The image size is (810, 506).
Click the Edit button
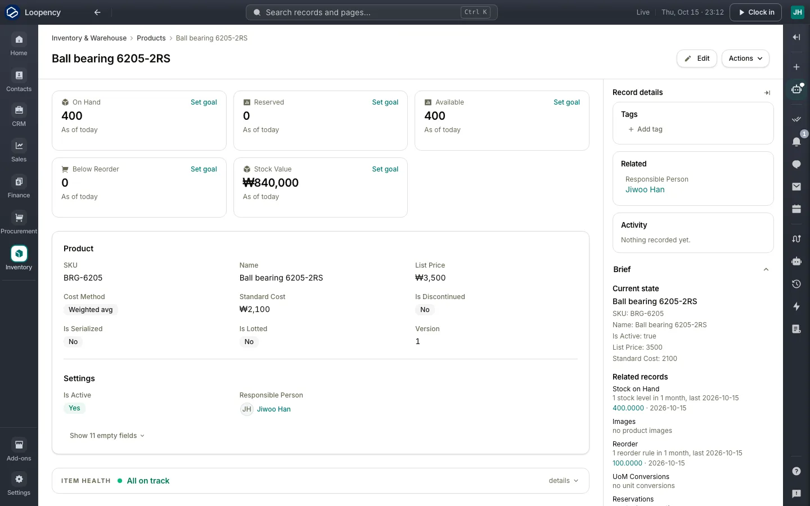(697, 58)
